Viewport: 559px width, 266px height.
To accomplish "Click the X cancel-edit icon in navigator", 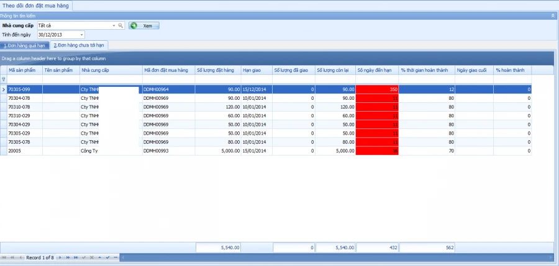I will (92, 257).
